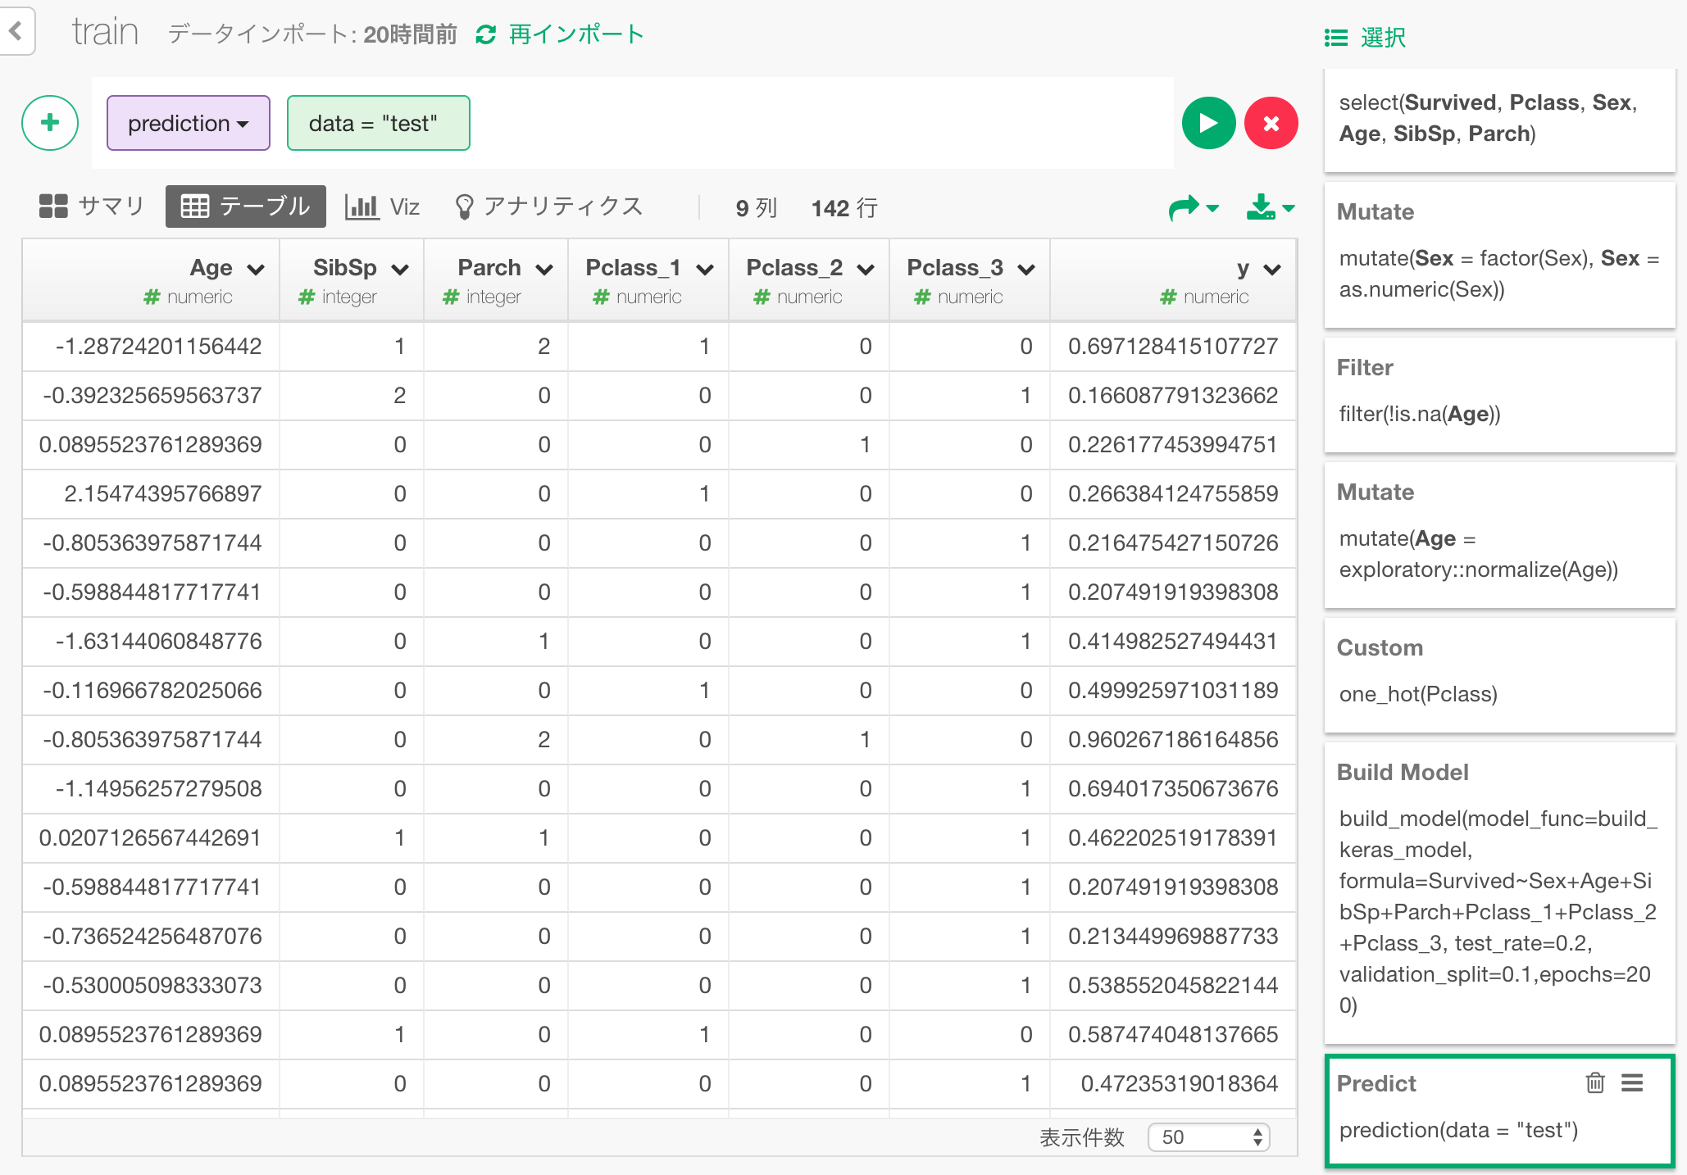Cancel the step with the red X button
This screenshot has width=1687, height=1175.
1271,123
